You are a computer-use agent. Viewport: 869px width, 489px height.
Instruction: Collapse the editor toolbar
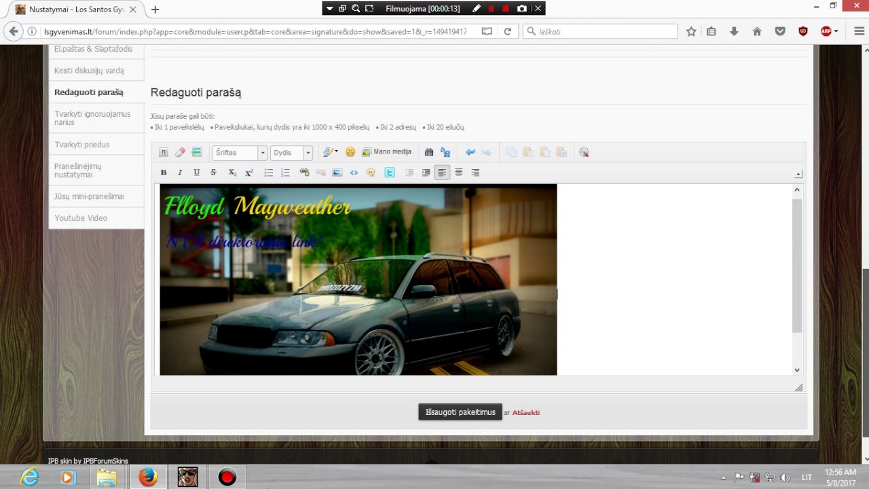pyautogui.click(x=798, y=174)
